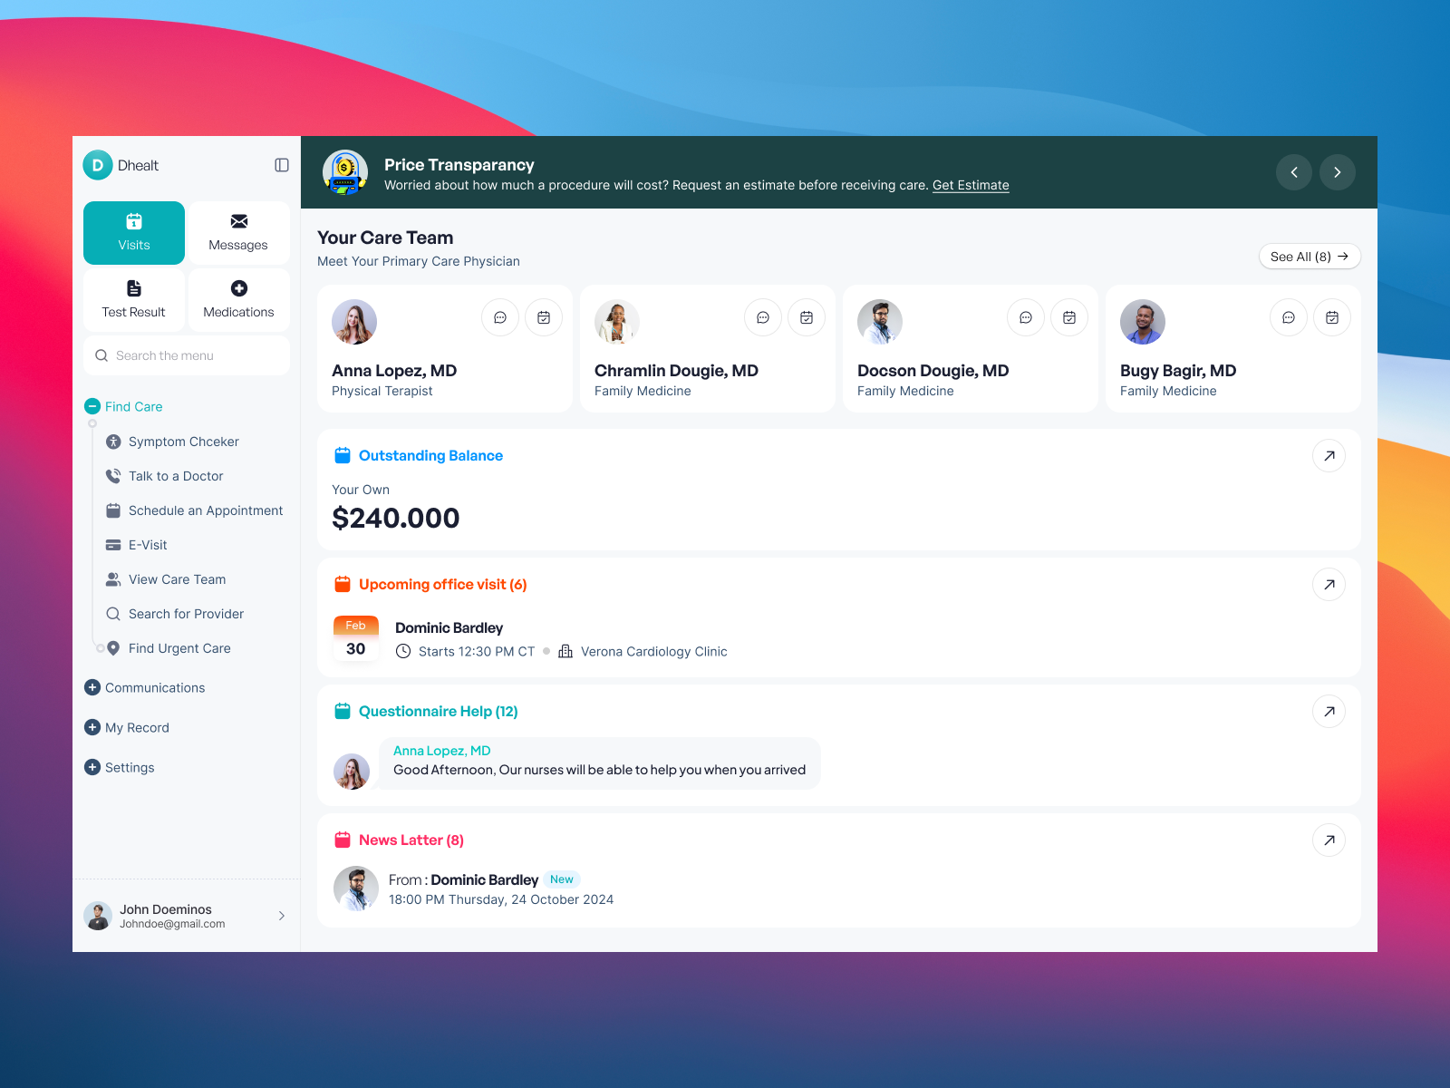Message Bugy Bagir via chat icon
The image size is (1450, 1088).
pyautogui.click(x=1289, y=317)
